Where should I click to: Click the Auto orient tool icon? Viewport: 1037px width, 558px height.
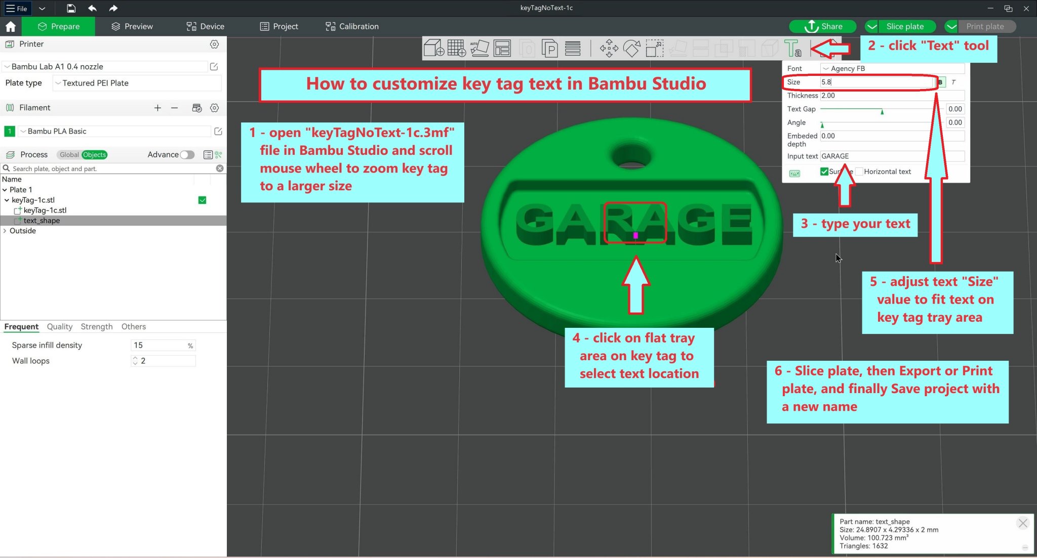479,49
